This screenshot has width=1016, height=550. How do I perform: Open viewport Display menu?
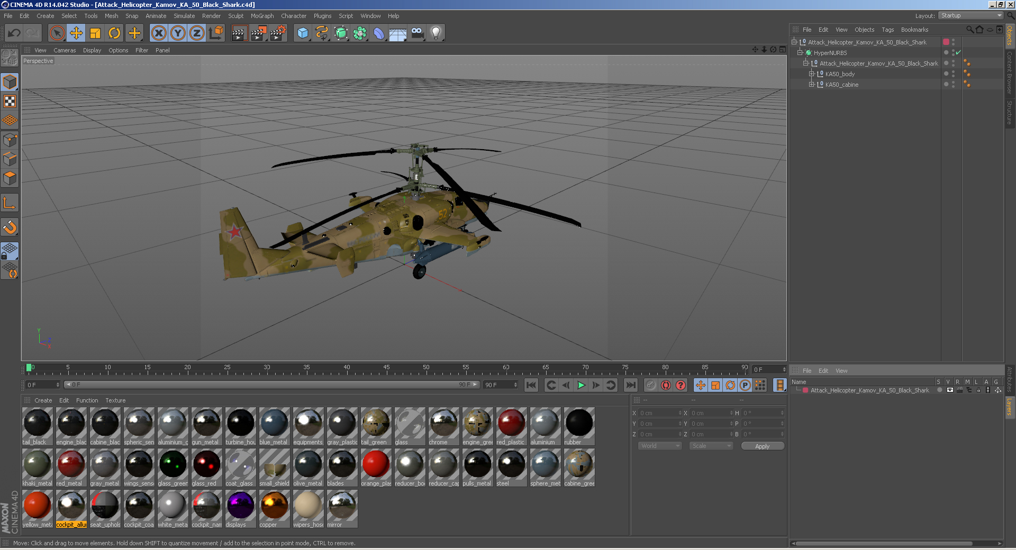tap(92, 50)
